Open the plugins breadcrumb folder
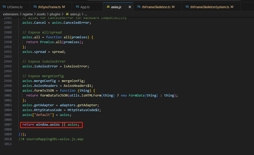 click(x=55, y=14)
